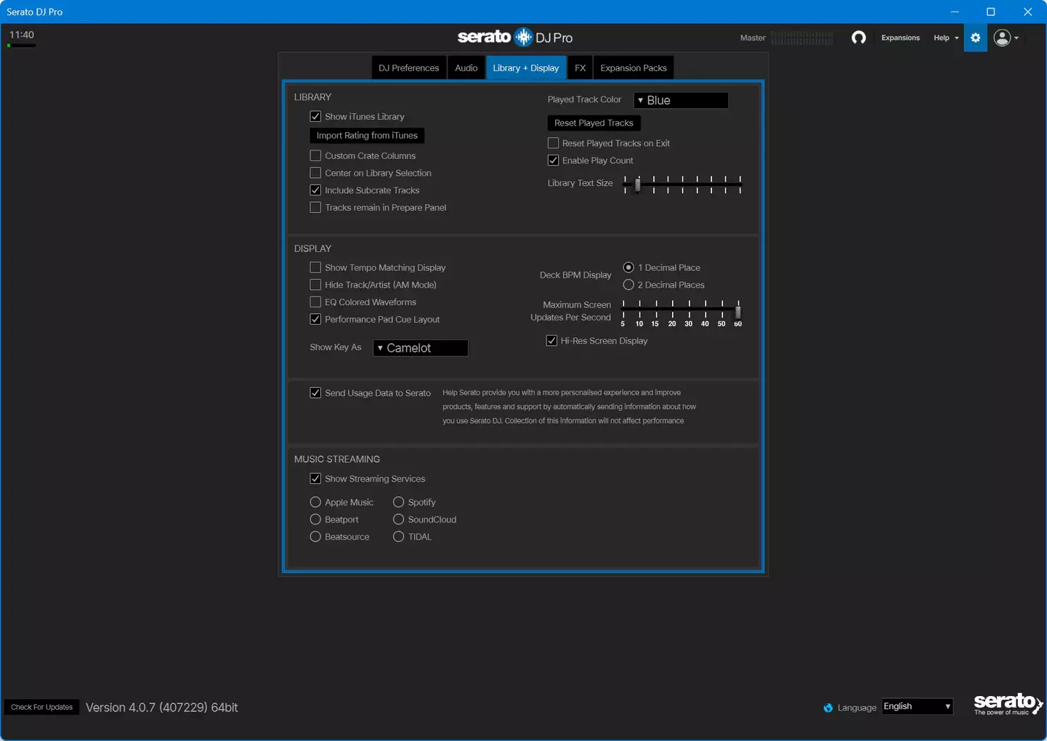Viewport: 1047px width, 741px height.
Task: Click the globe icon beside Language
Action: (828, 708)
